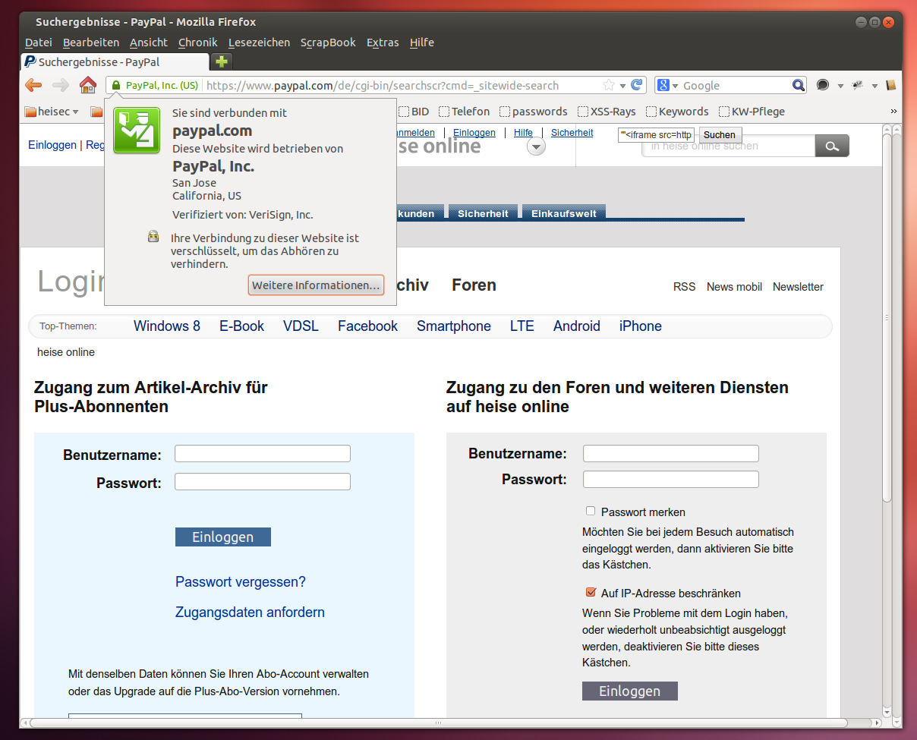The width and height of the screenshot is (917, 740).
Task: Open the Facebook top topic link
Action: tap(368, 326)
